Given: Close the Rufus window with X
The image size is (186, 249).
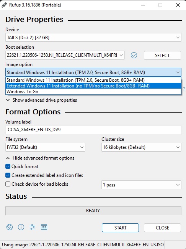Looking at the screenshot, I should 178,5.
